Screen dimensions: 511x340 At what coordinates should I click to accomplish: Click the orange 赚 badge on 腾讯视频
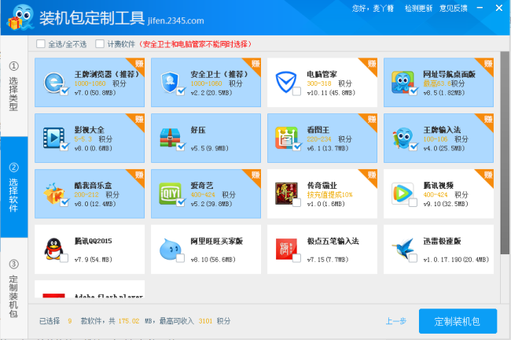[x=487, y=176]
